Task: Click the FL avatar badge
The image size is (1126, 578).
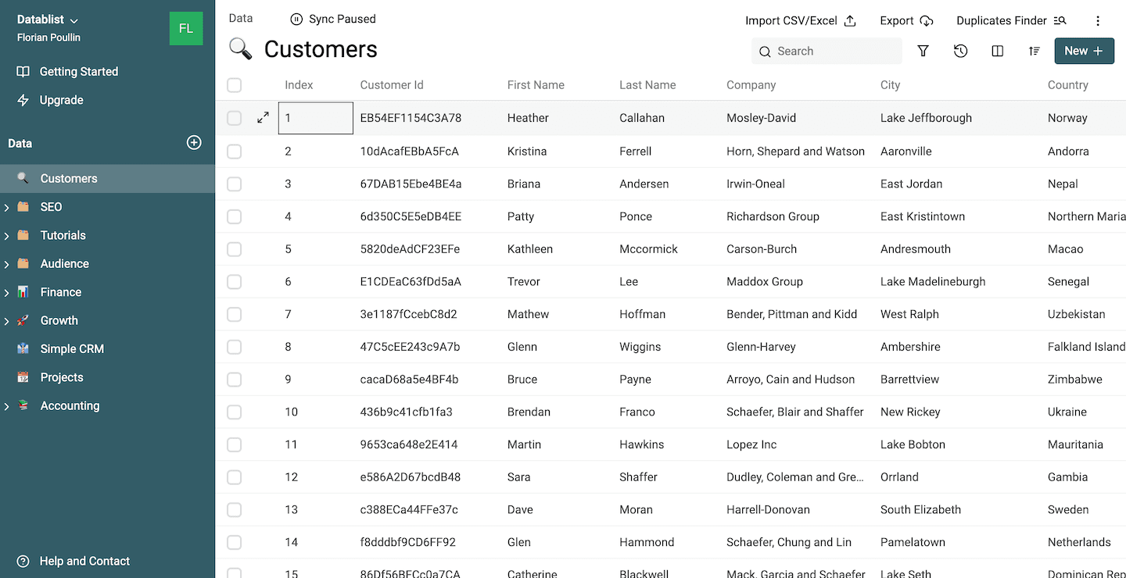Action: pyautogui.click(x=186, y=27)
